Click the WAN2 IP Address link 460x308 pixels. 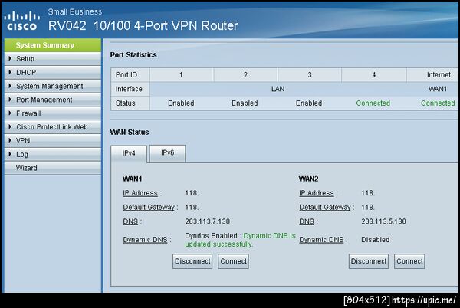(x=317, y=193)
